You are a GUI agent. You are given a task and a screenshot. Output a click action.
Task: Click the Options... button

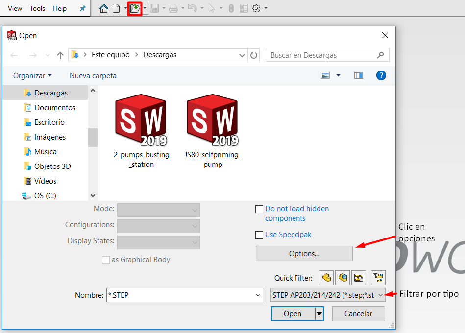(304, 254)
